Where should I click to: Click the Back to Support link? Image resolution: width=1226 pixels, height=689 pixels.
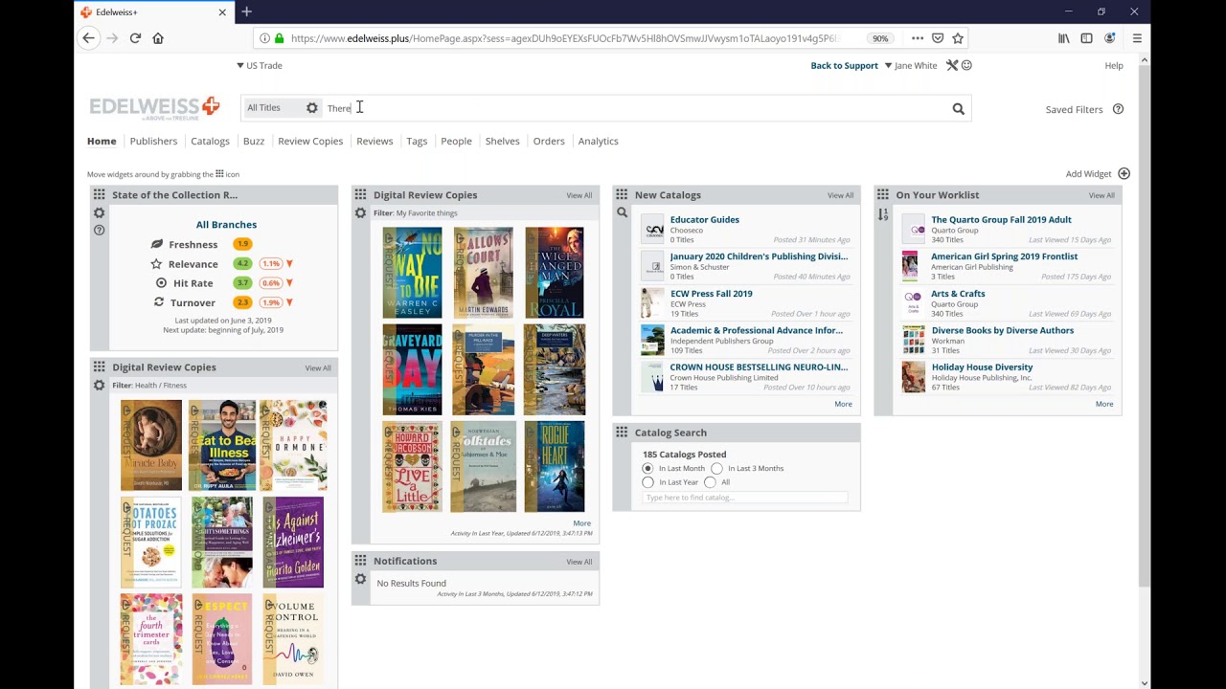click(x=844, y=65)
